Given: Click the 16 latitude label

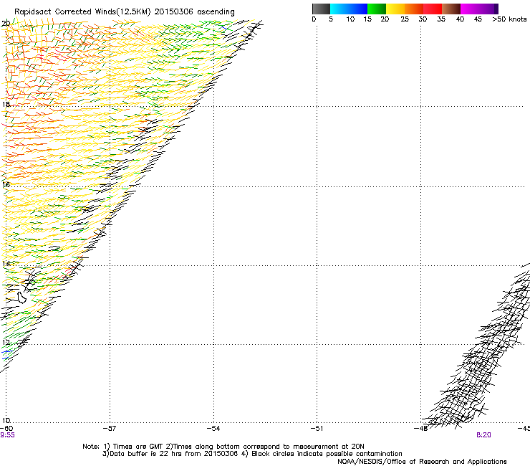Looking at the screenshot, I should [6, 185].
